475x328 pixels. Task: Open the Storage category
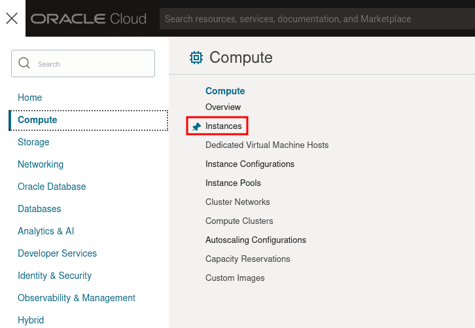tap(33, 142)
